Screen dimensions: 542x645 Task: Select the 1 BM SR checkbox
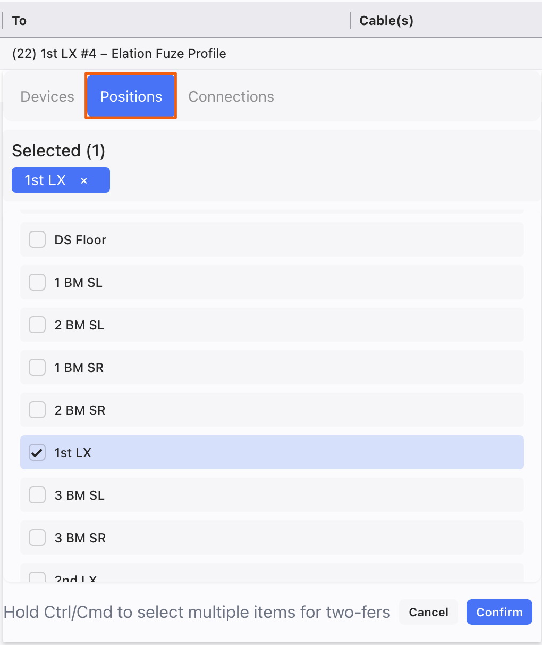pyautogui.click(x=37, y=367)
